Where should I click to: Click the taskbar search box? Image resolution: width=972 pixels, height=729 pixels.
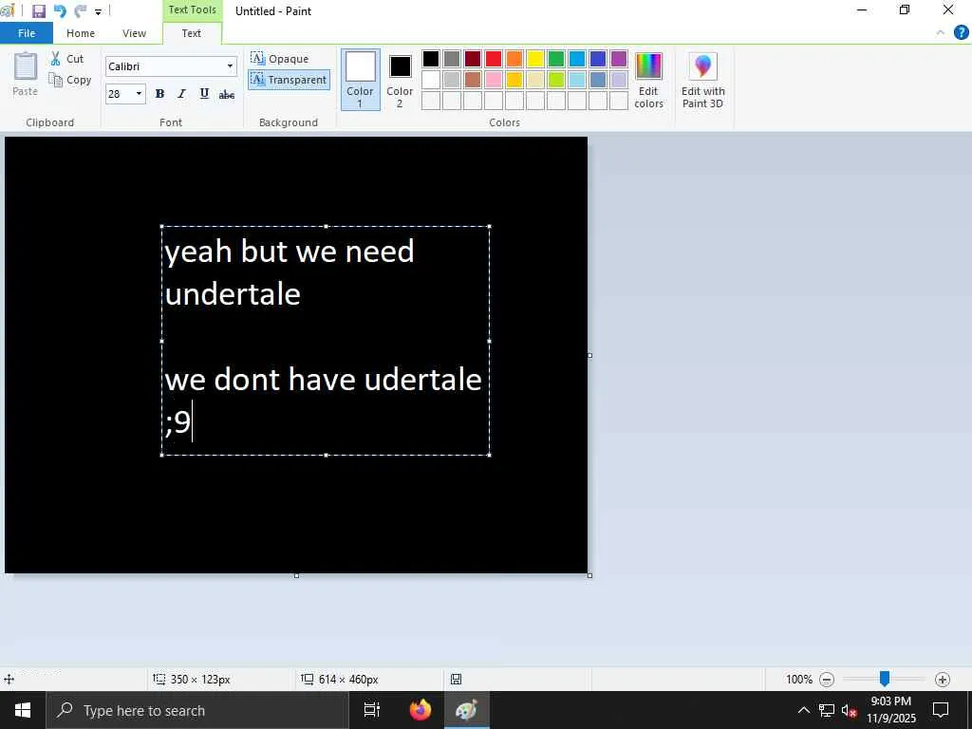[x=197, y=710]
